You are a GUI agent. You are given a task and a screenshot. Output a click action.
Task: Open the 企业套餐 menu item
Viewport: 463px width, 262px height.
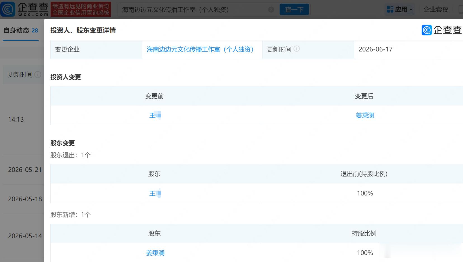[436, 10]
